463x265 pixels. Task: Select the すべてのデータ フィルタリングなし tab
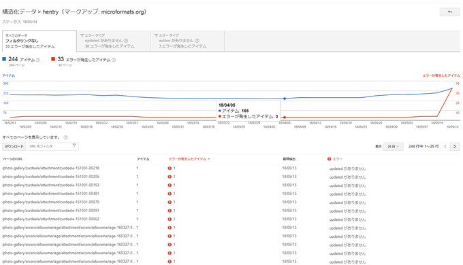coord(39,41)
